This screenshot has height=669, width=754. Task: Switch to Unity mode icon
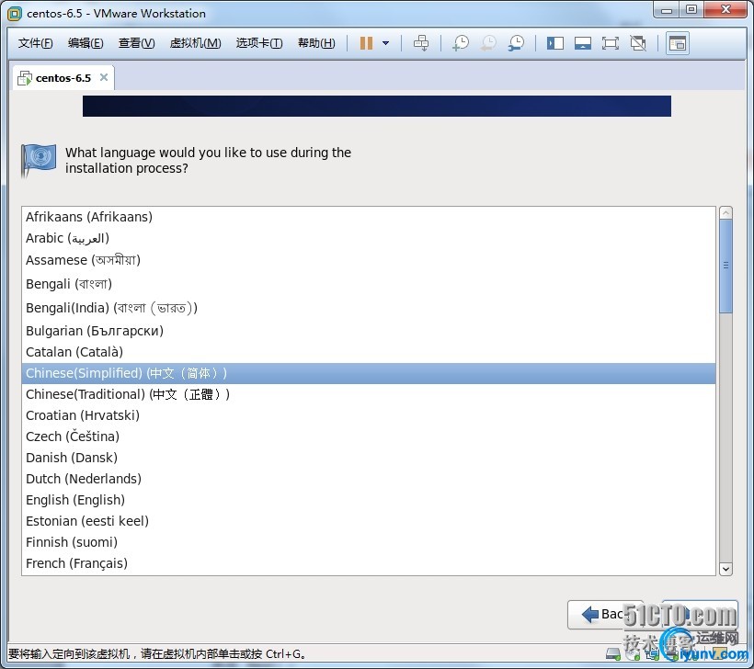(638, 43)
